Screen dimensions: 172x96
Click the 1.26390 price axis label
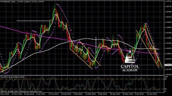168,75
